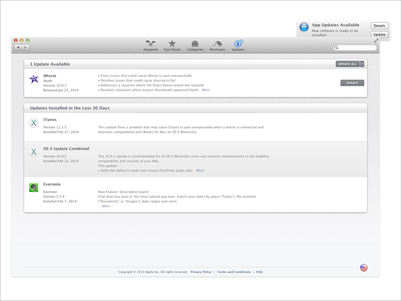
Task: Click the "App Updates Available" notification title
Action: [336, 25]
